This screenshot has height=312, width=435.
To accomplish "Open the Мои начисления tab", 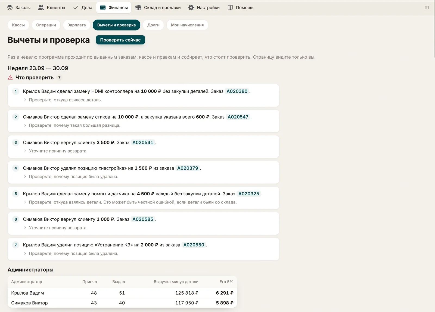I will (187, 25).
